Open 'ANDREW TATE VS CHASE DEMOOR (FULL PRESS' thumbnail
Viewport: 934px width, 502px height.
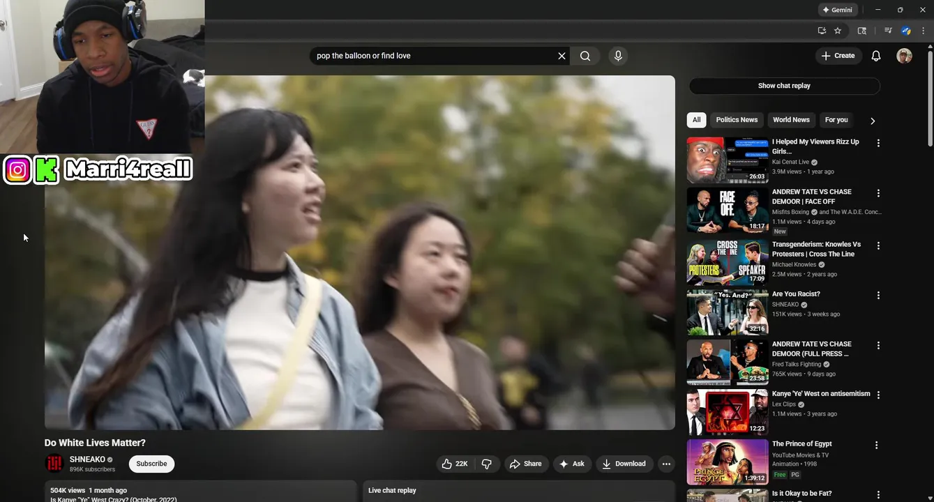(727, 362)
